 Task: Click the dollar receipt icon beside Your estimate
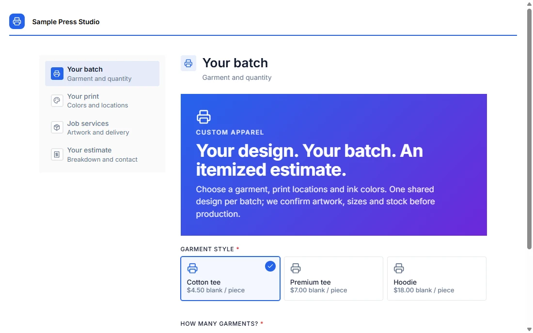coord(57,154)
